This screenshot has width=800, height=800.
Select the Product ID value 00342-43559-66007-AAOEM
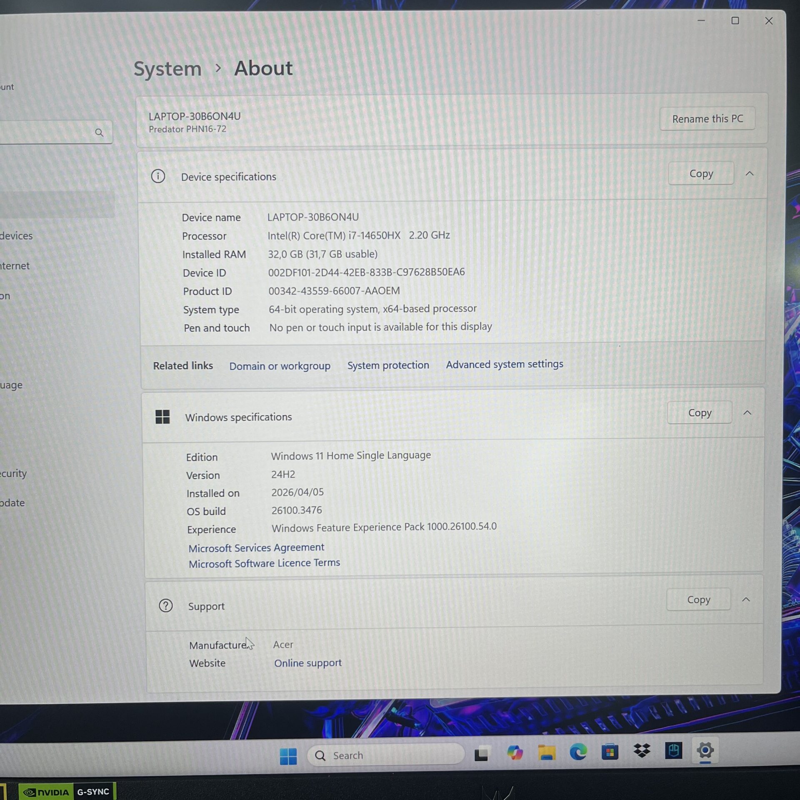coord(334,290)
